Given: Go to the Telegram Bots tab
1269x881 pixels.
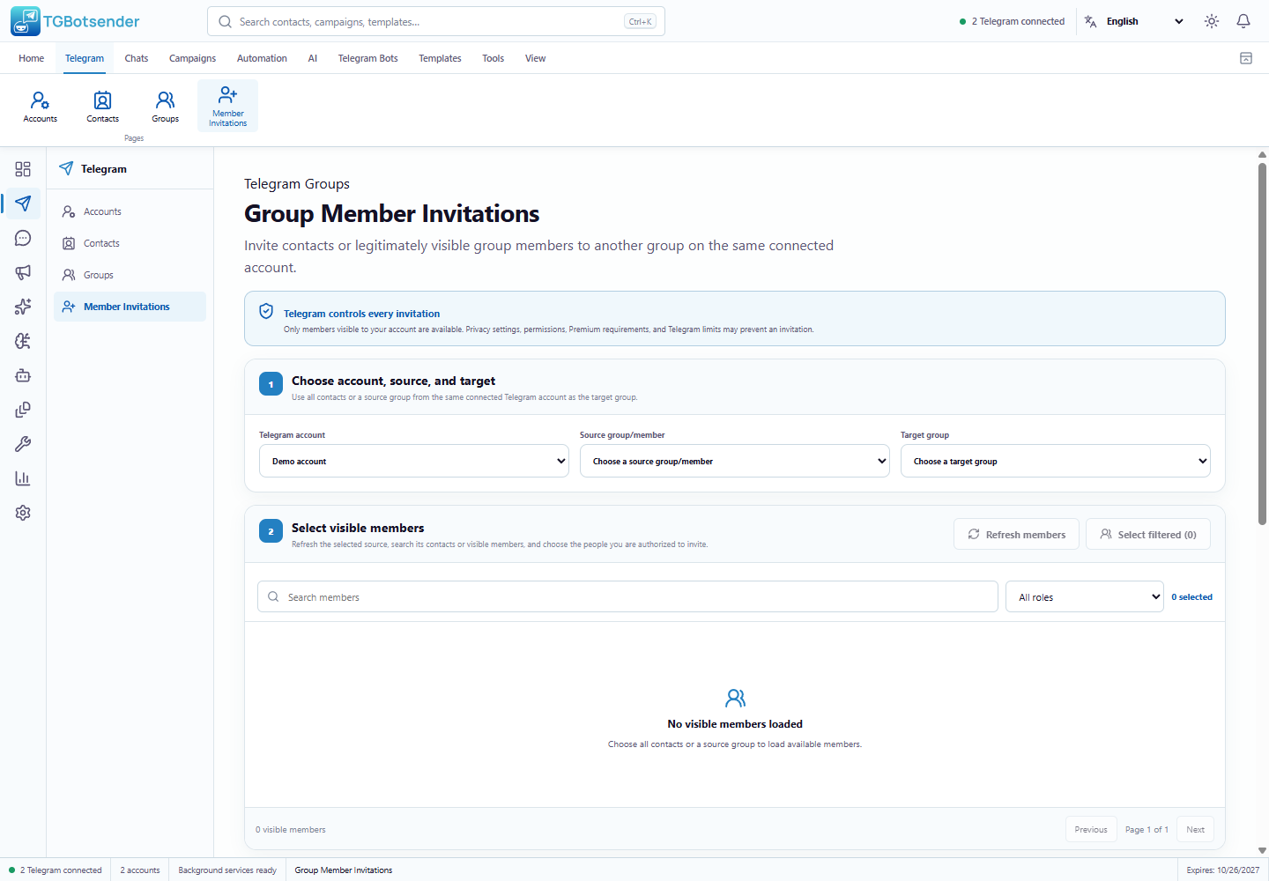Looking at the screenshot, I should coord(368,58).
